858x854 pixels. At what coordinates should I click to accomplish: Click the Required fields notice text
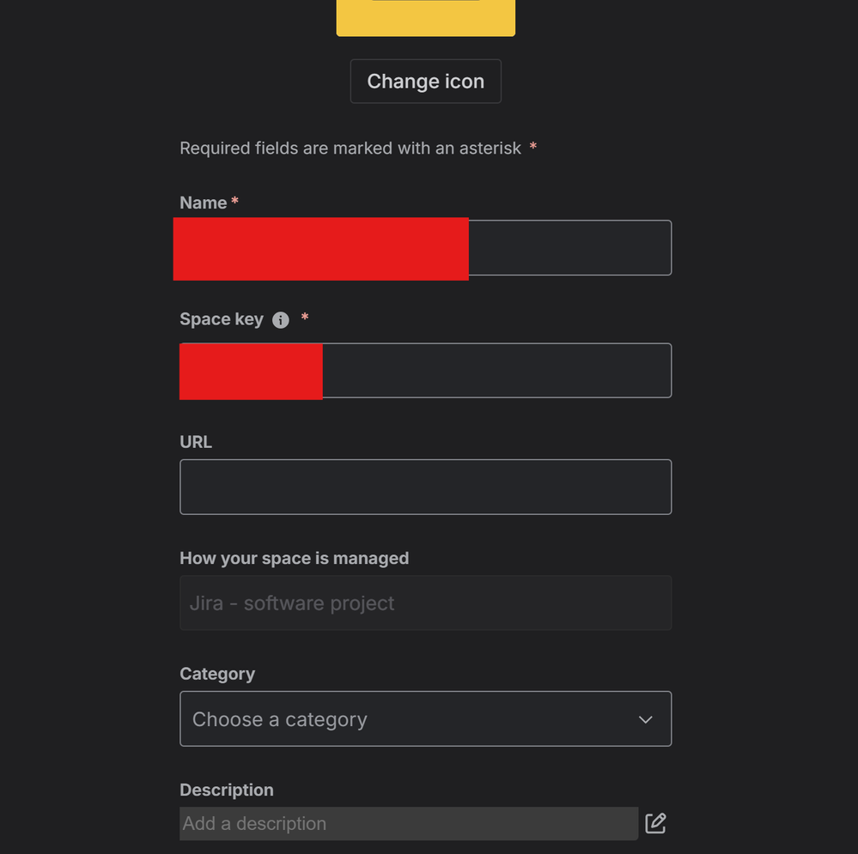tap(350, 148)
